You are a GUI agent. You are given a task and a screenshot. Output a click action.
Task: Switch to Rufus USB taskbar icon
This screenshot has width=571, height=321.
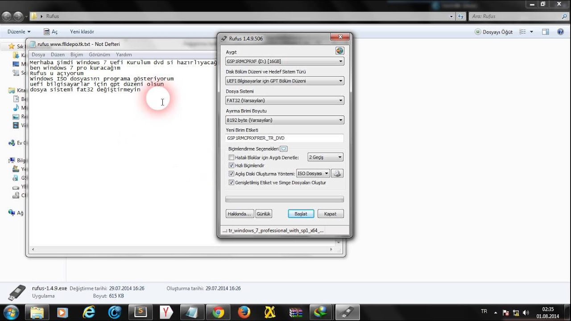coord(347,312)
